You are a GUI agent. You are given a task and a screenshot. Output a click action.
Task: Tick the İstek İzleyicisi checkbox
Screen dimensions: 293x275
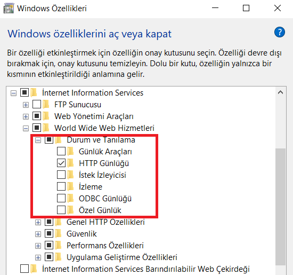point(61,175)
